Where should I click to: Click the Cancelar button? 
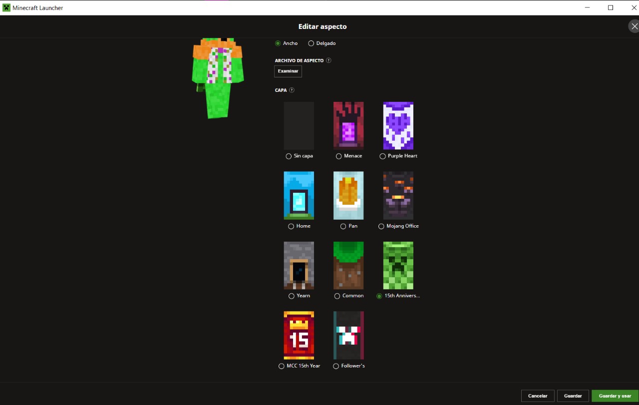point(538,396)
